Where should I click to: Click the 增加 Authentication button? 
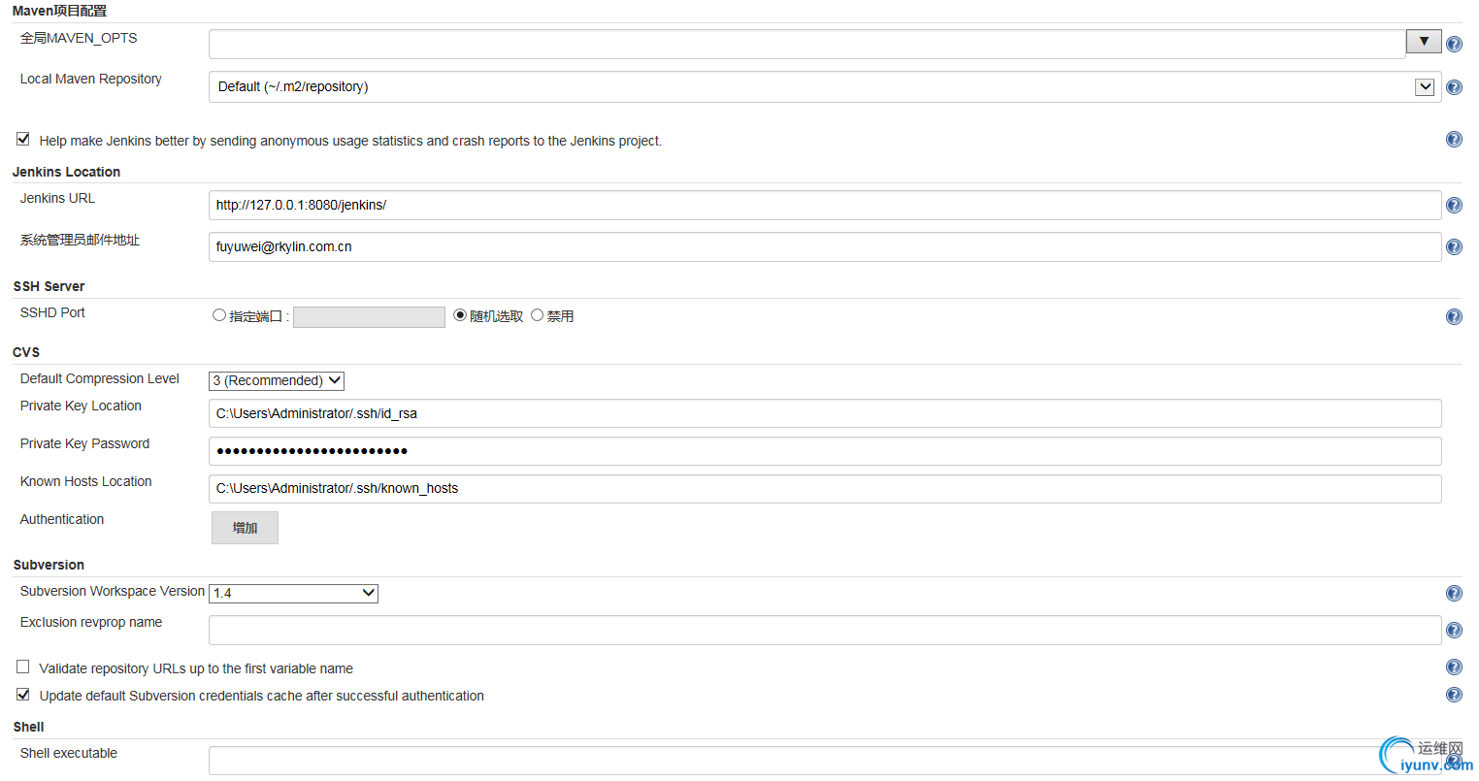point(245,528)
